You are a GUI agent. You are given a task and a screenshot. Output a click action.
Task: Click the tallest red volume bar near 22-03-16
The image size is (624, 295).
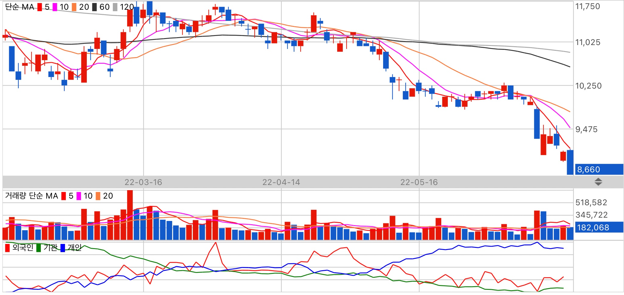pyautogui.click(x=130, y=215)
